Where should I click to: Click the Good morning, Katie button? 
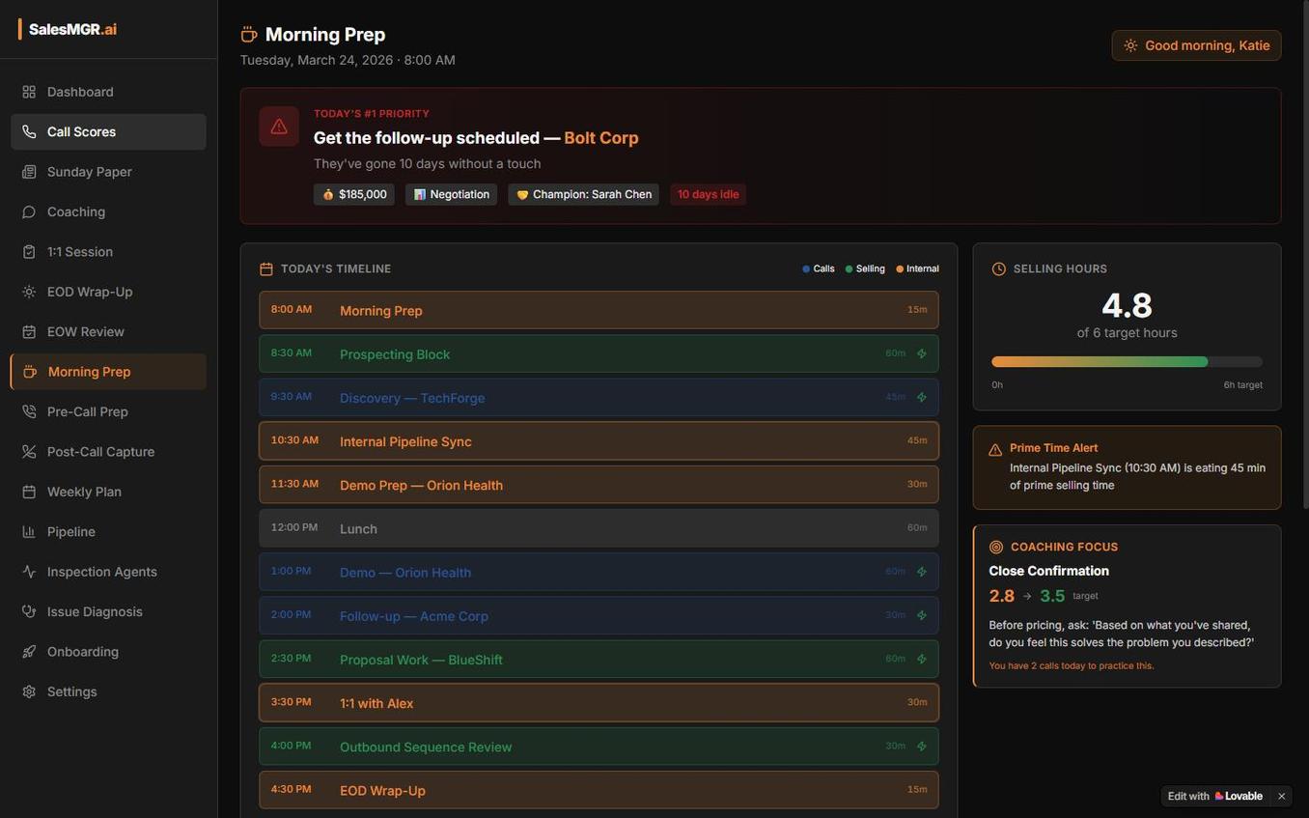(x=1197, y=45)
